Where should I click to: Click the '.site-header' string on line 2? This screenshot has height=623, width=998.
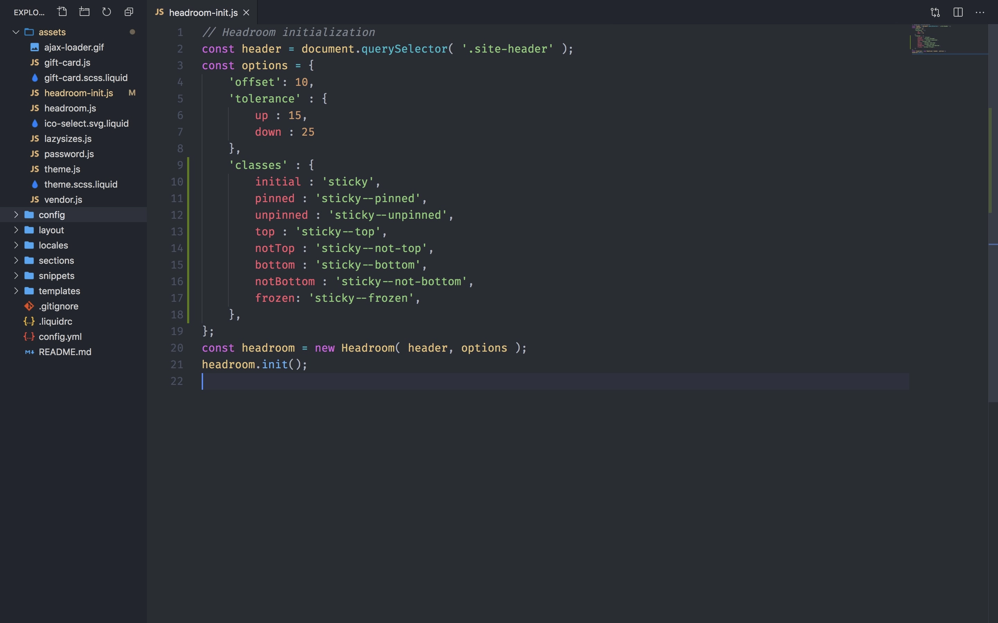click(x=508, y=49)
